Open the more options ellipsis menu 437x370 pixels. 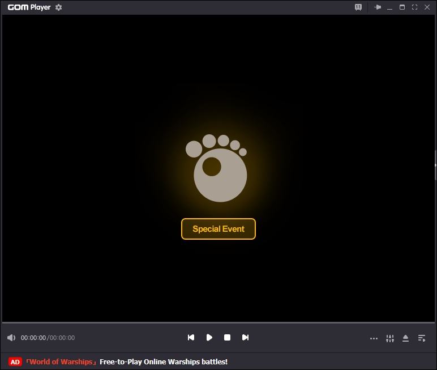[374, 338]
